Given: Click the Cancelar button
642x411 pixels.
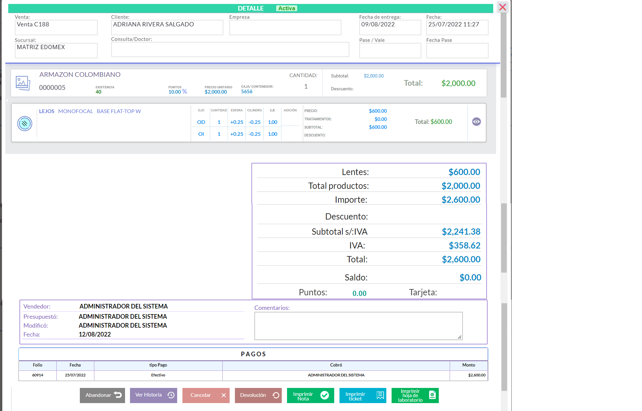Looking at the screenshot, I should [x=206, y=395].
